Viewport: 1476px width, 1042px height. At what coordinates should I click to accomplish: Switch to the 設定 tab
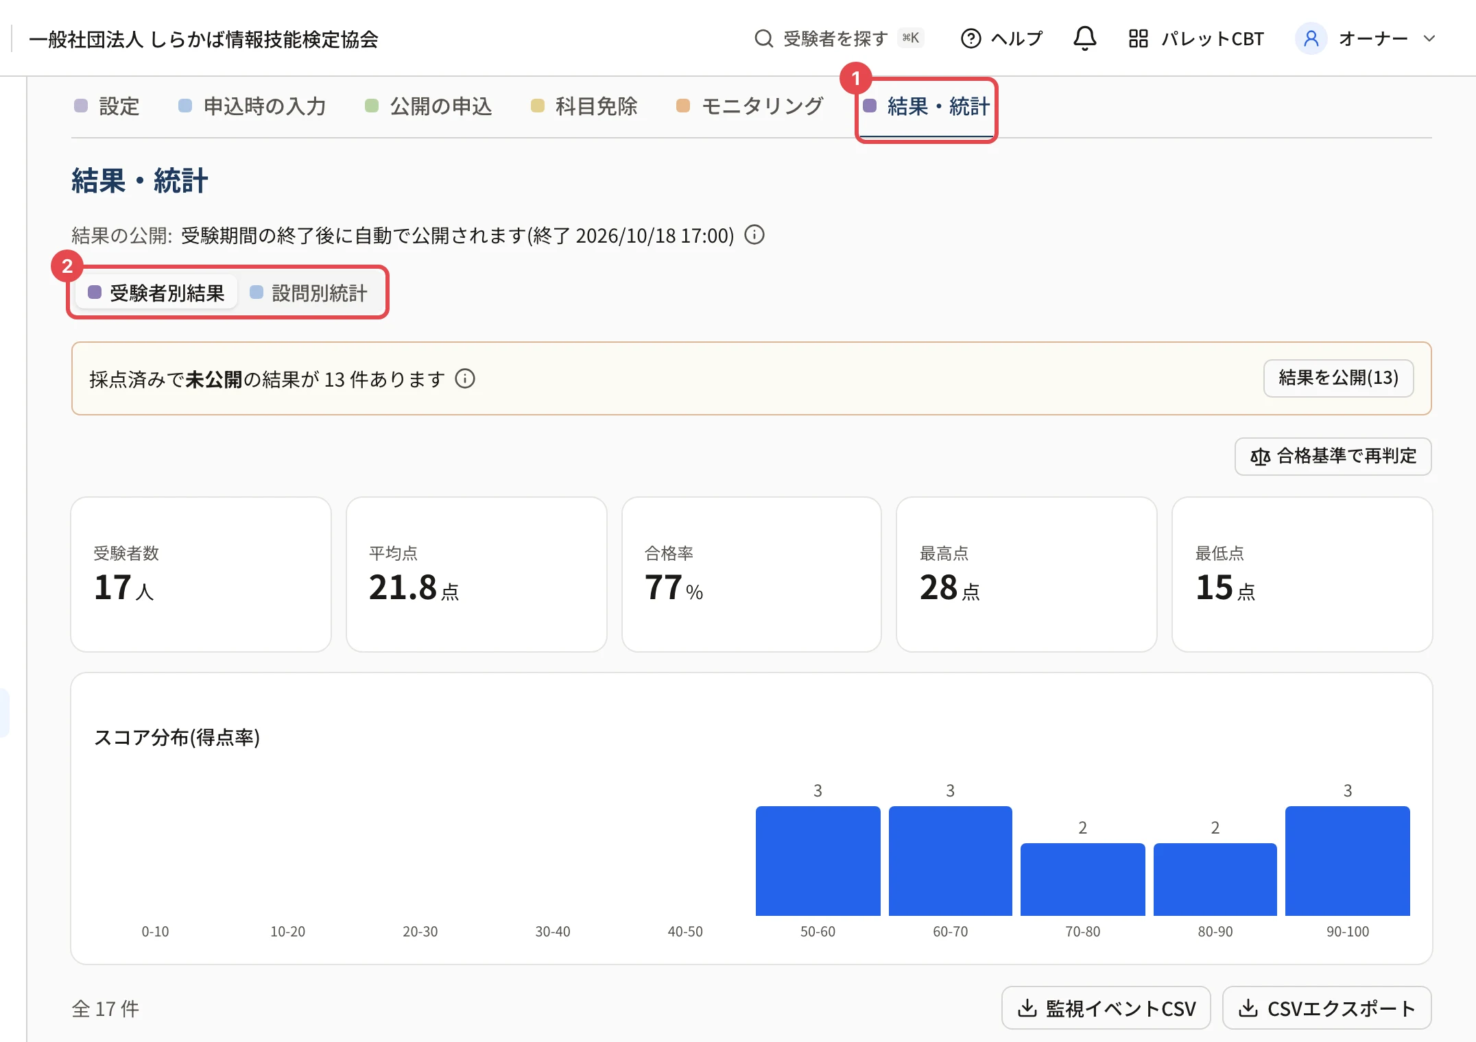click(107, 106)
